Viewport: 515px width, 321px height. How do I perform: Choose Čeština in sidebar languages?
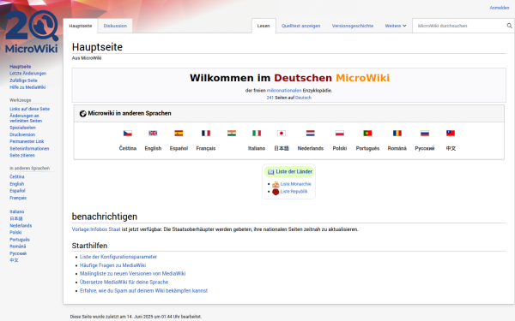(17, 176)
